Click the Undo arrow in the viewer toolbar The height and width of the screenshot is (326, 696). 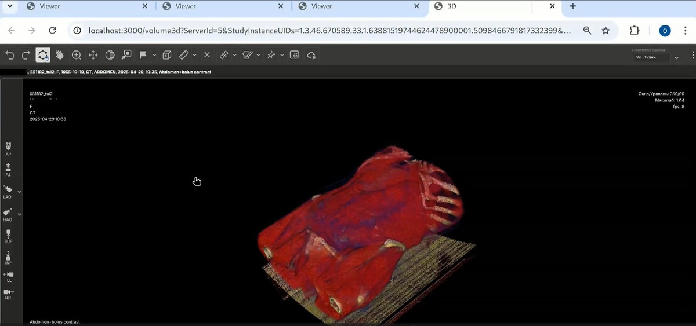pos(10,55)
